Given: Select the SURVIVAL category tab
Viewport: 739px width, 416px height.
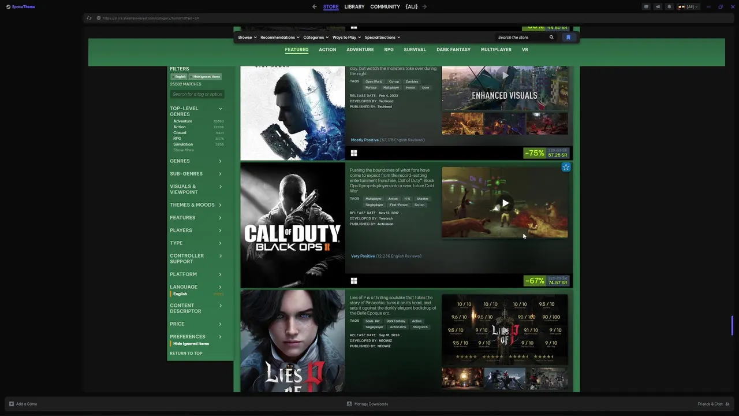Looking at the screenshot, I should [x=415, y=50].
